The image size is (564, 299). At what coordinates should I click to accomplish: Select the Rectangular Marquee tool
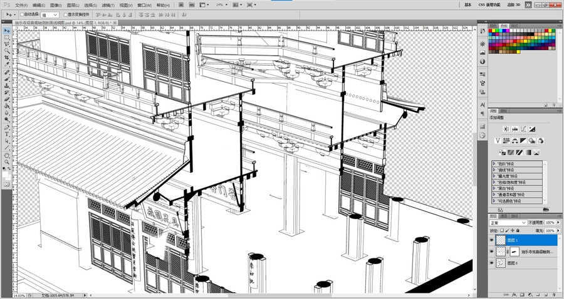click(x=7, y=38)
